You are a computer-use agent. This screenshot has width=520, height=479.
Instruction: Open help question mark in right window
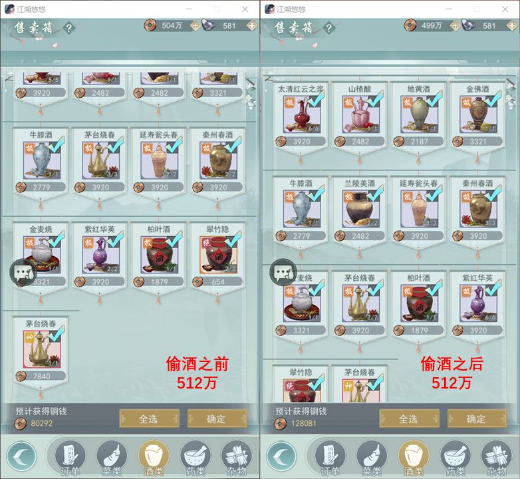[x=328, y=28]
